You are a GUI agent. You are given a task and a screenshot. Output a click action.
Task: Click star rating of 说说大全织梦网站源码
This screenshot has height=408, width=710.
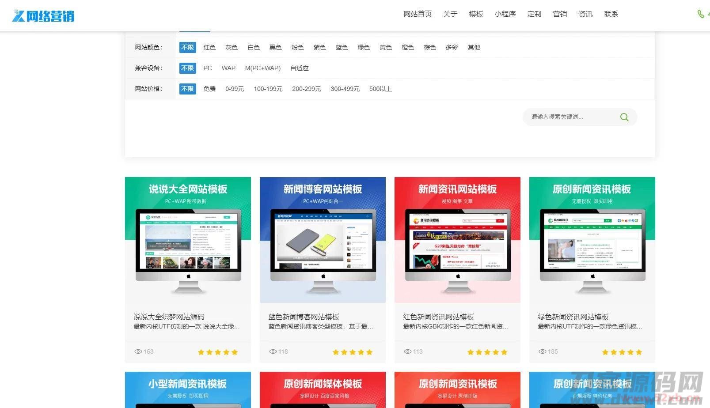(x=217, y=352)
